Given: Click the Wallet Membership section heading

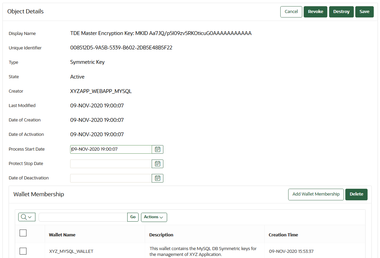Looking at the screenshot, I should click(x=39, y=195).
